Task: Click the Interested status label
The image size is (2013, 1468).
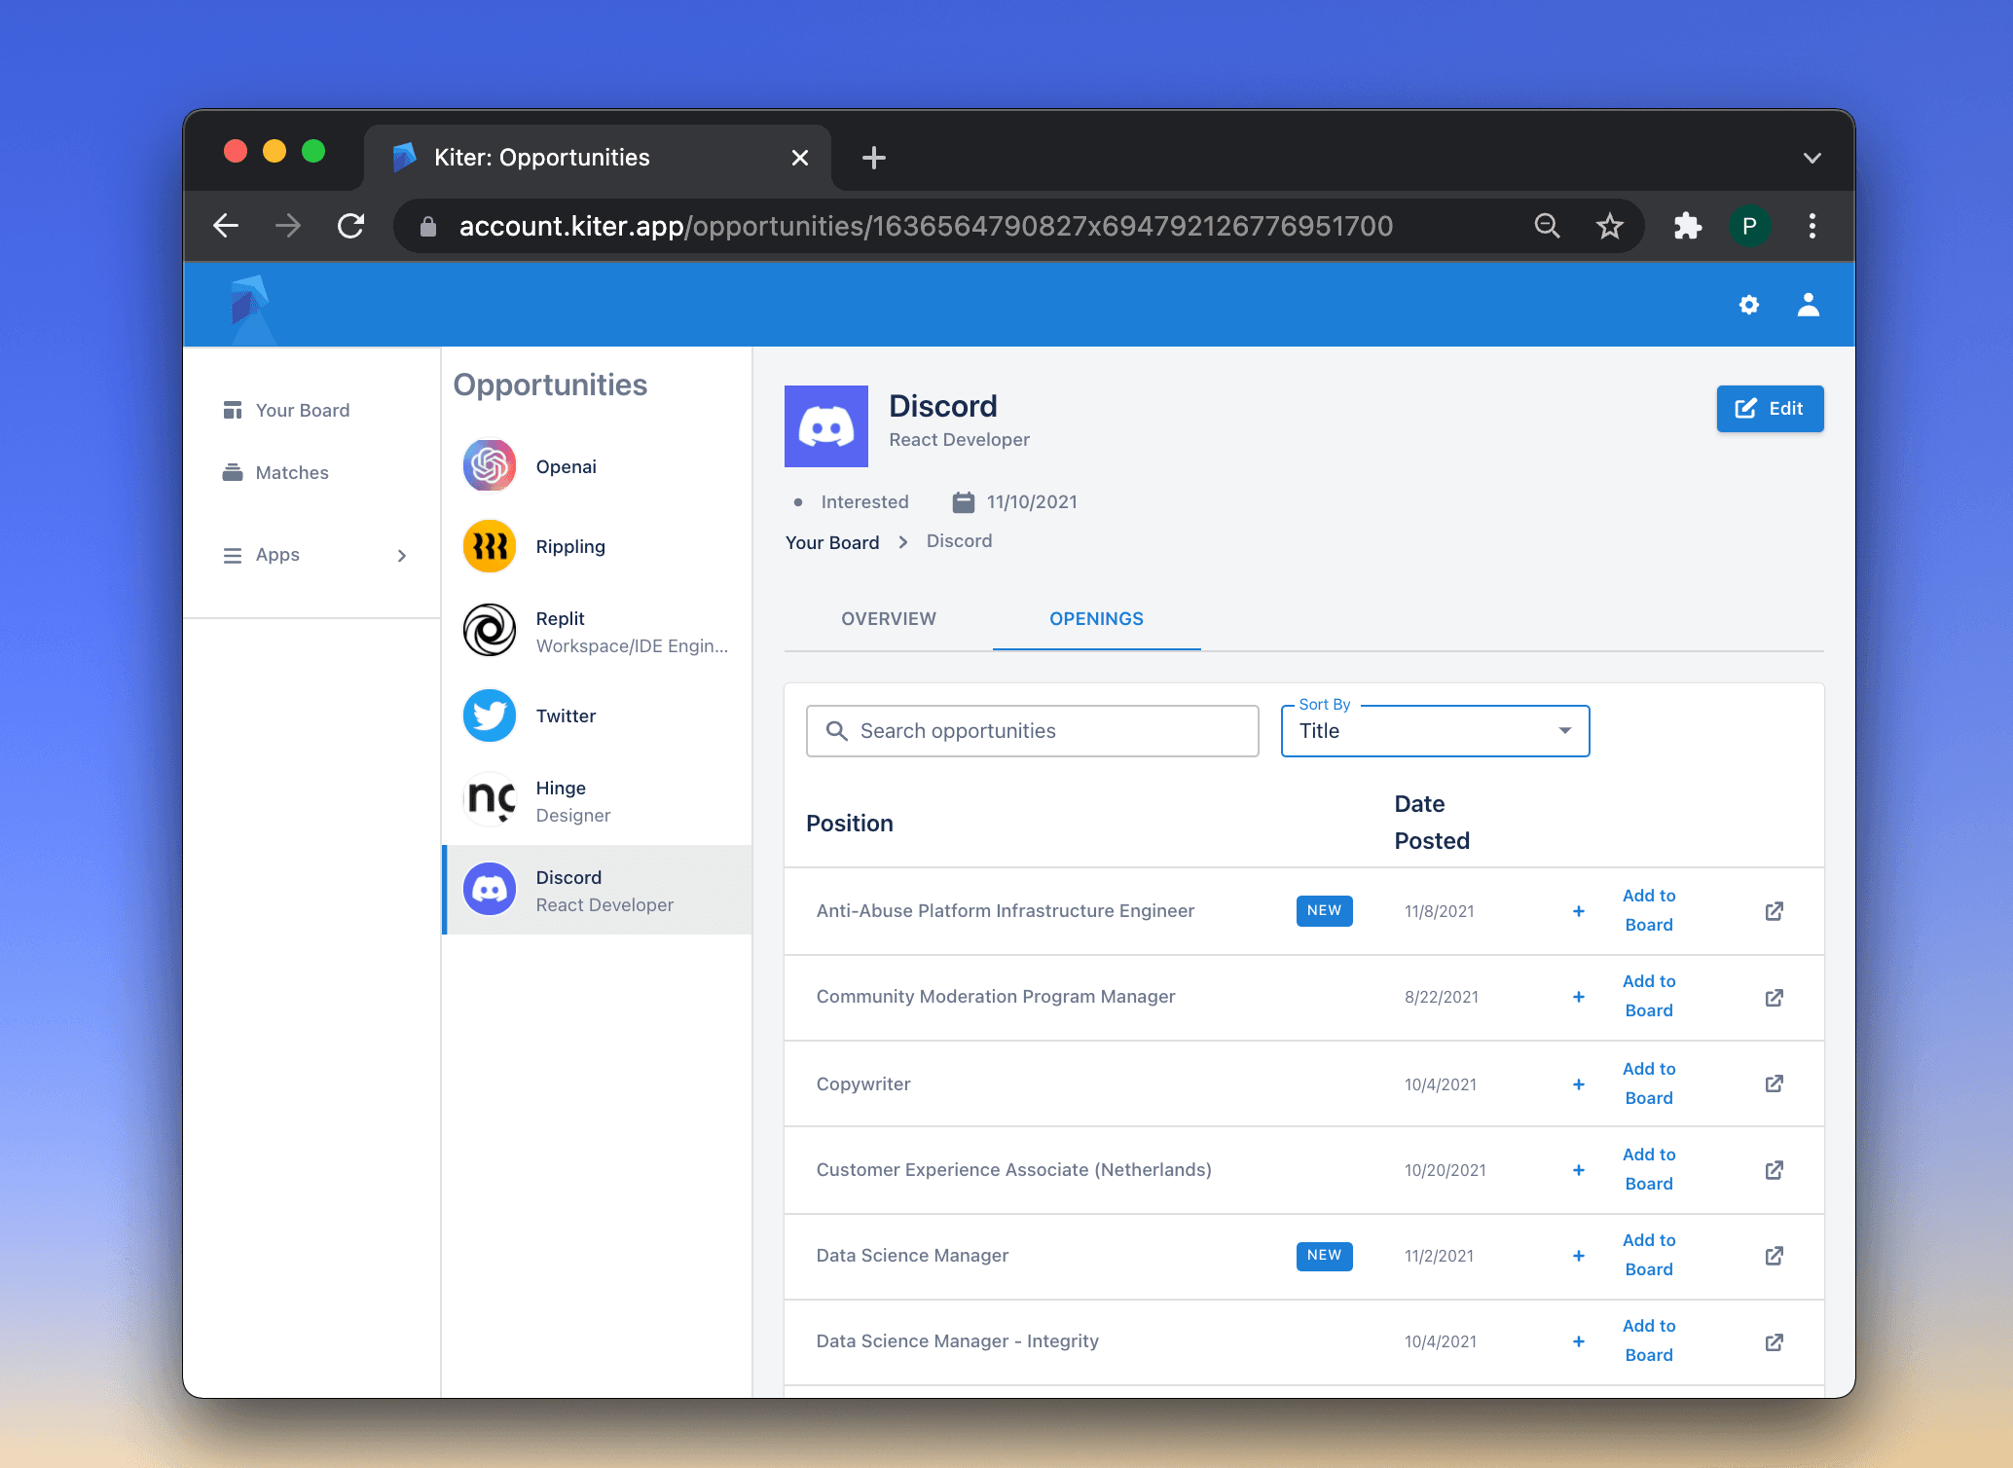Action: coord(863,502)
